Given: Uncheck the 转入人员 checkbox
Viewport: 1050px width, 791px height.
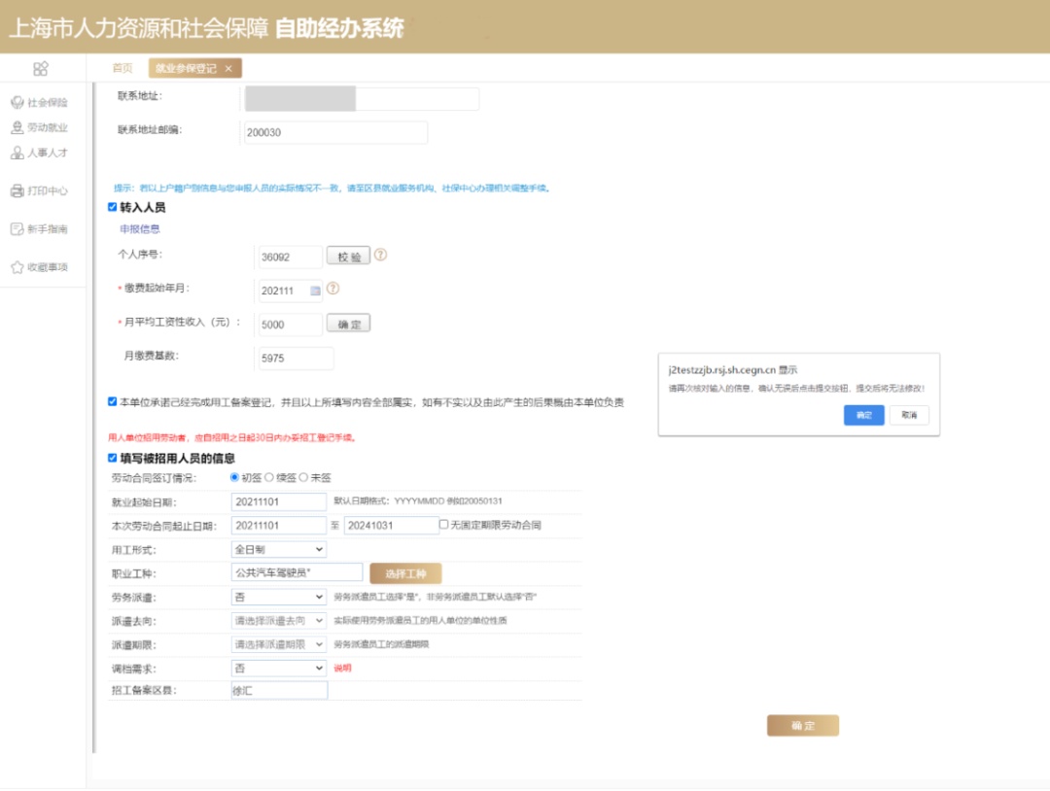Looking at the screenshot, I should point(113,207).
